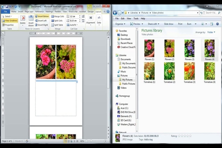Click Distribute Rows icon in Cell Size
Image resolution: width=222 pixels, height=148 pixels.
coord(83,16)
